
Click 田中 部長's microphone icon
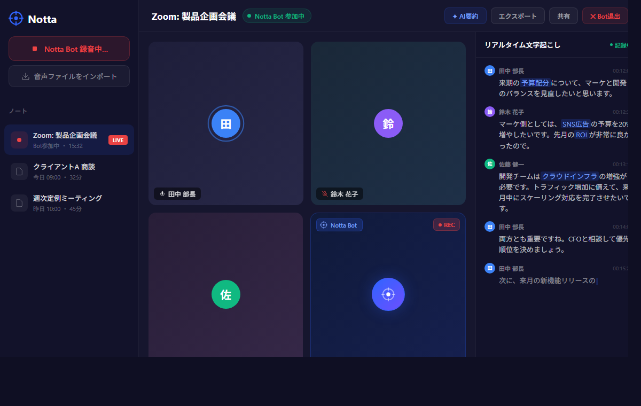[x=162, y=194]
